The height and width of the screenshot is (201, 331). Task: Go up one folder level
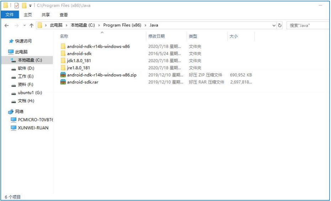[x=31, y=26]
